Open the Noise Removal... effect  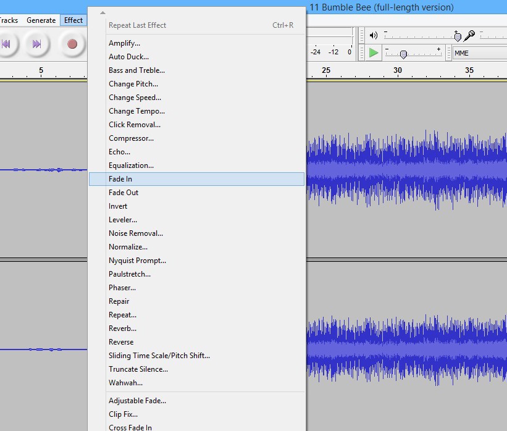coord(136,233)
